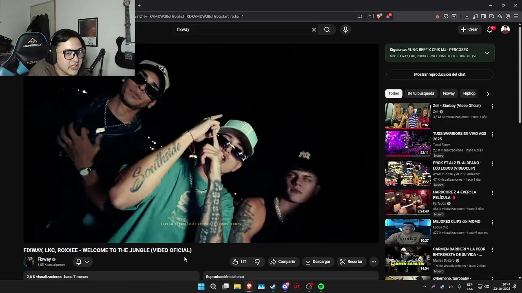This screenshot has width=522, height=293.
Task: Open Brave Rewards triangle icon
Action: [389, 16]
